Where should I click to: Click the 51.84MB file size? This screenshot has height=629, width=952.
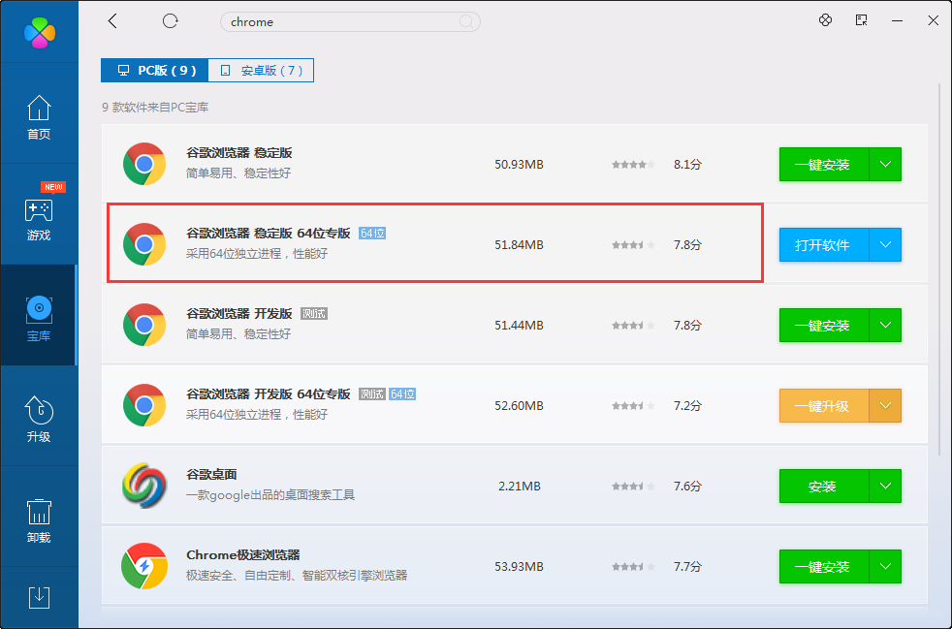[519, 244]
